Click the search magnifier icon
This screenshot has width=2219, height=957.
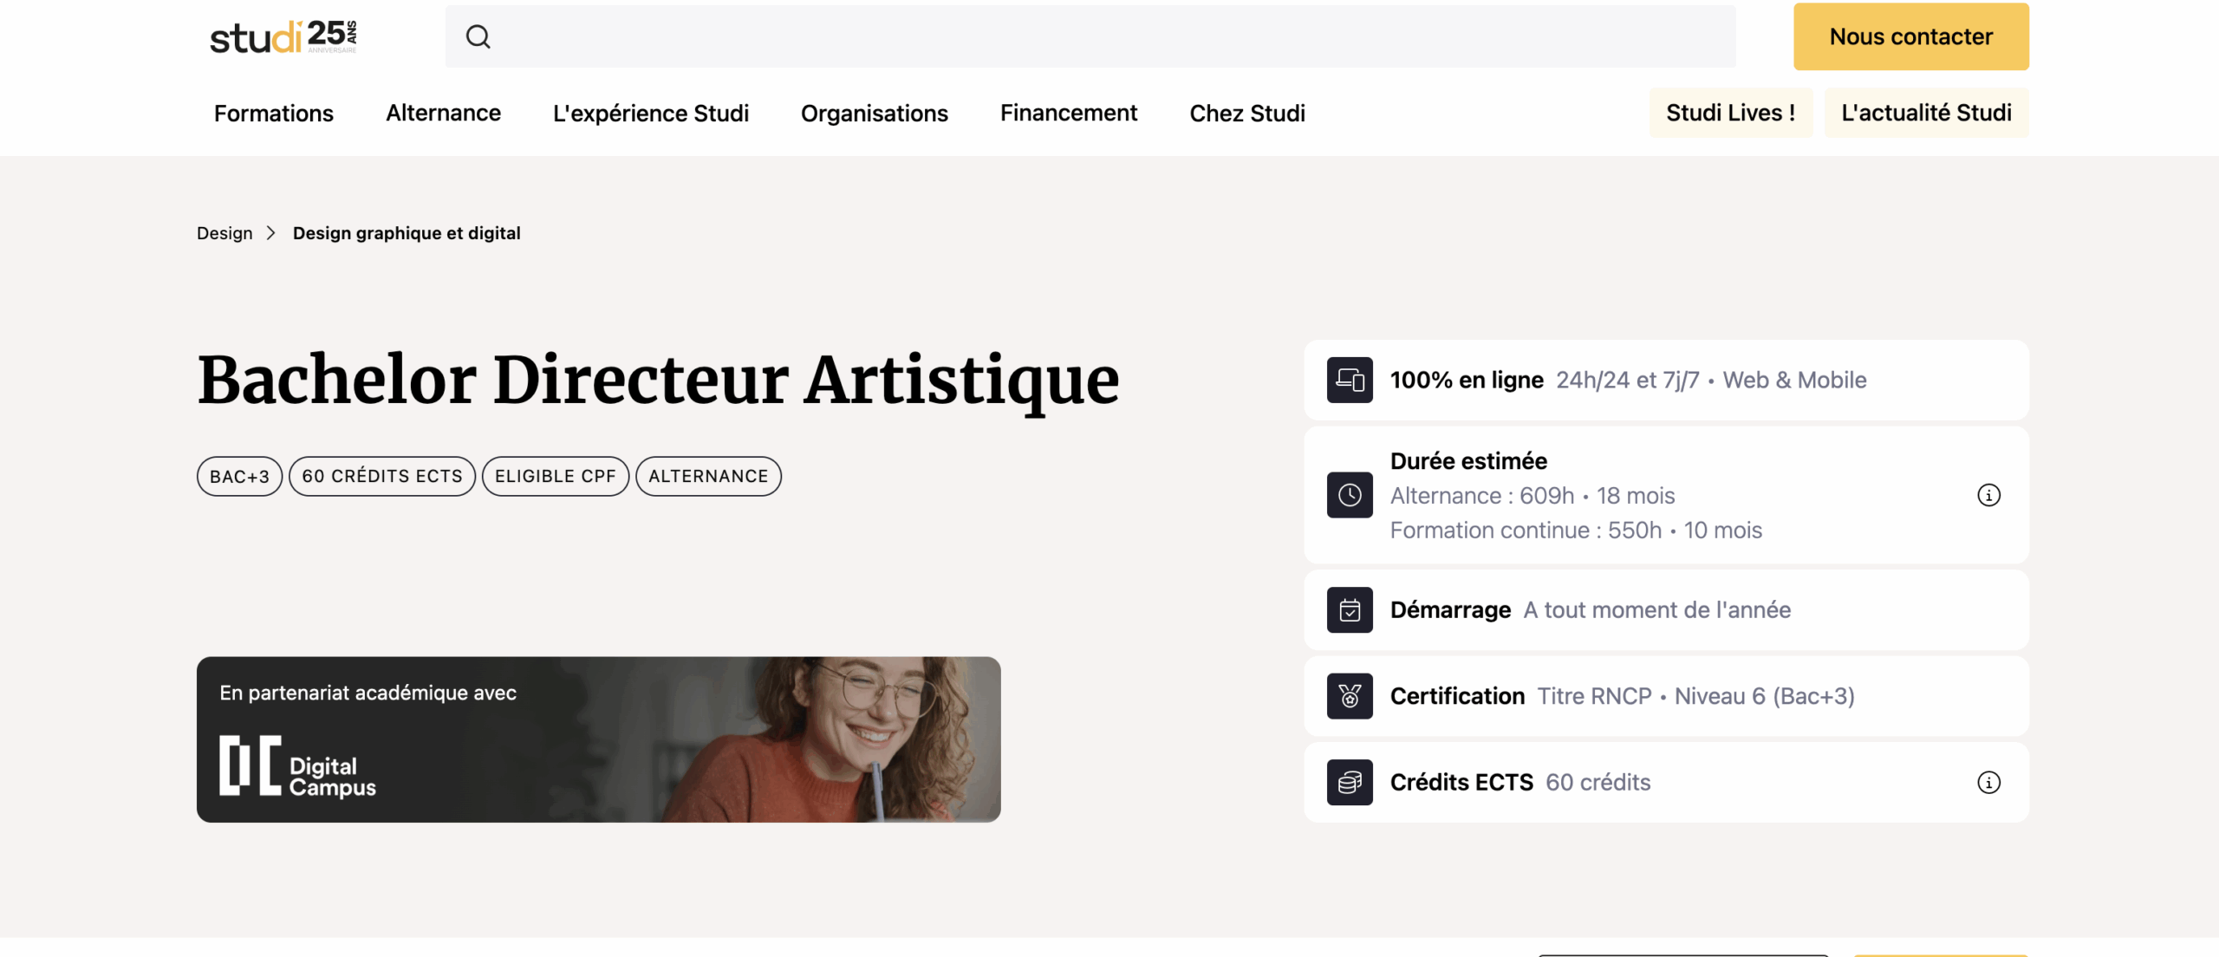click(x=478, y=36)
